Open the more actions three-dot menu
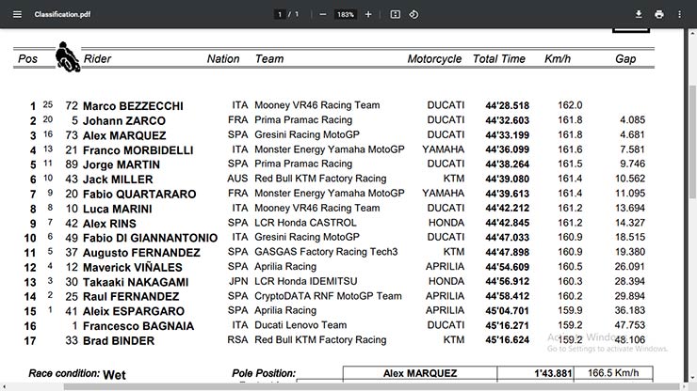The width and height of the screenshot is (697, 391). (x=680, y=15)
